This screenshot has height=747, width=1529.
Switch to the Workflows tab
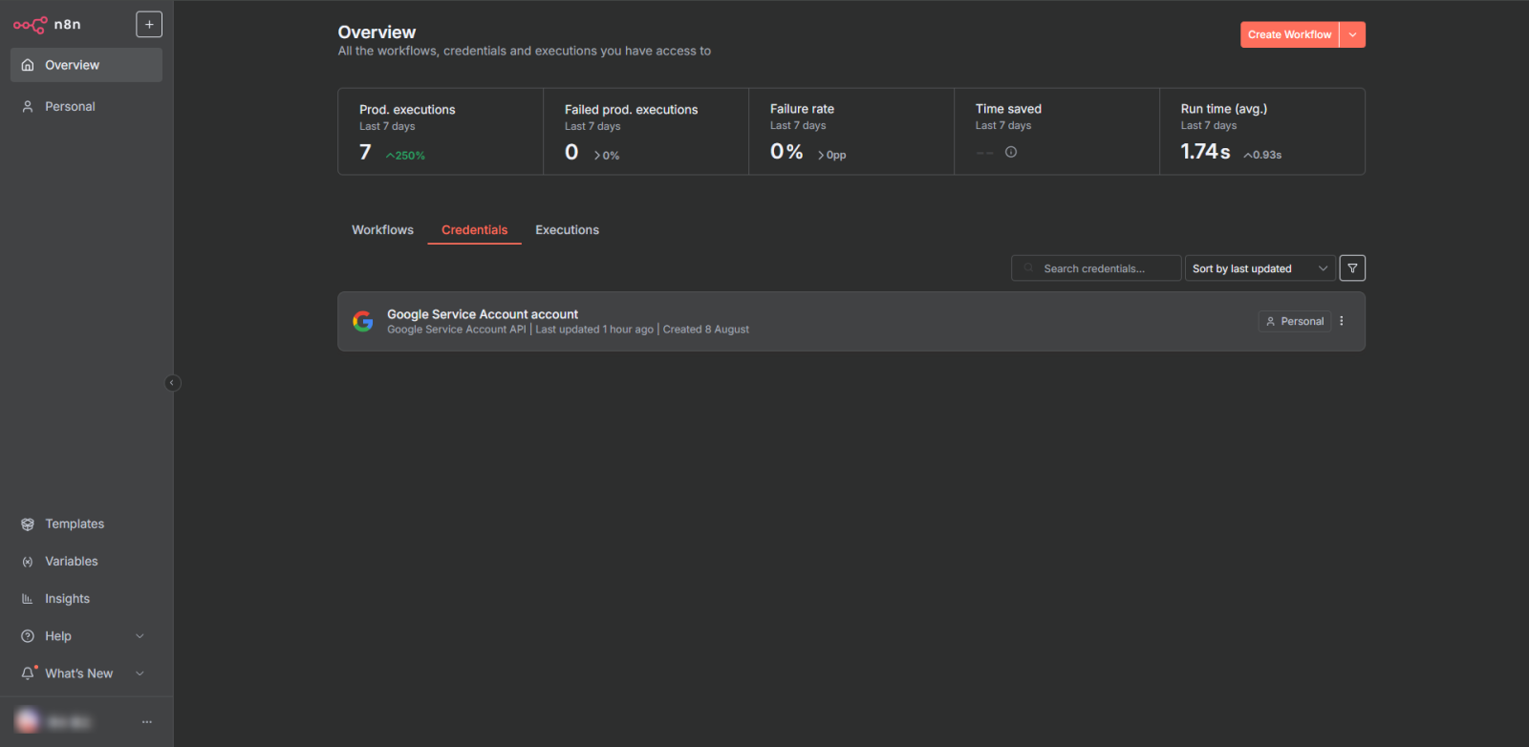(382, 230)
